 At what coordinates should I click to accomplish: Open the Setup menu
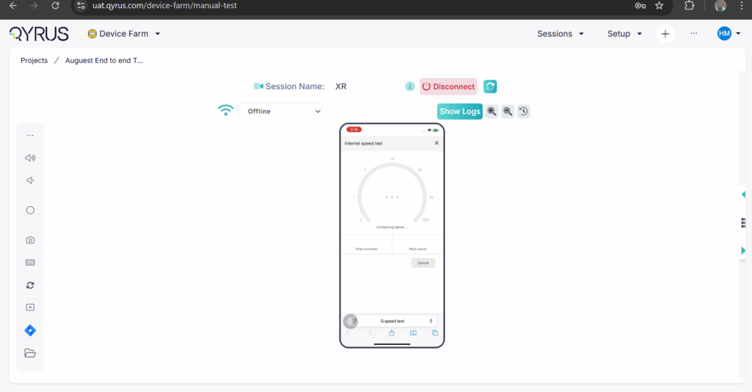pyautogui.click(x=624, y=34)
